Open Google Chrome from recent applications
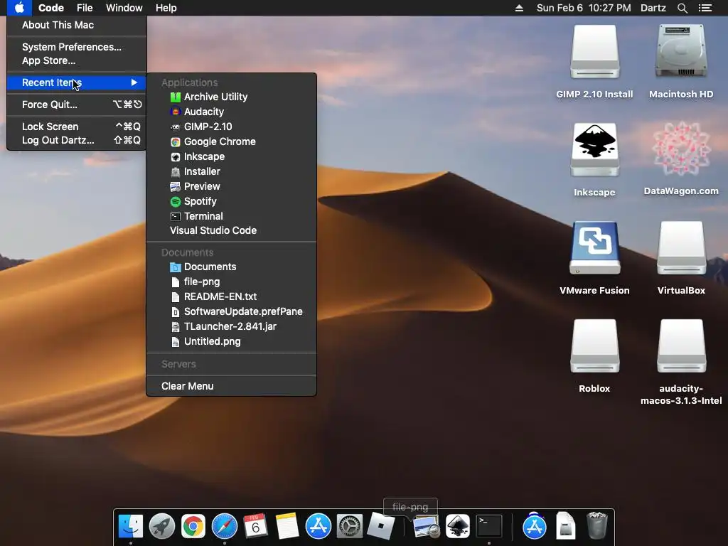Viewport: 728px width, 546px height. tap(231, 141)
